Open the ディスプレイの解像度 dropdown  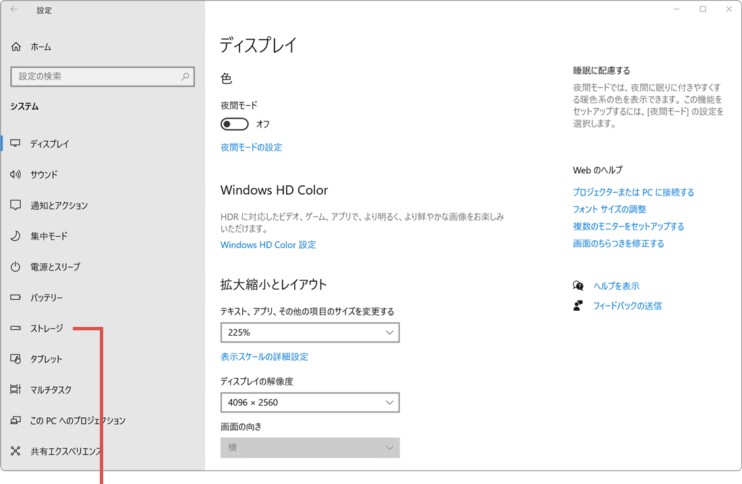310,402
